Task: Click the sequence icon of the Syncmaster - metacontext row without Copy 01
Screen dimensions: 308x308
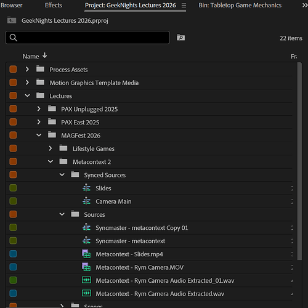Action: [x=86, y=240]
